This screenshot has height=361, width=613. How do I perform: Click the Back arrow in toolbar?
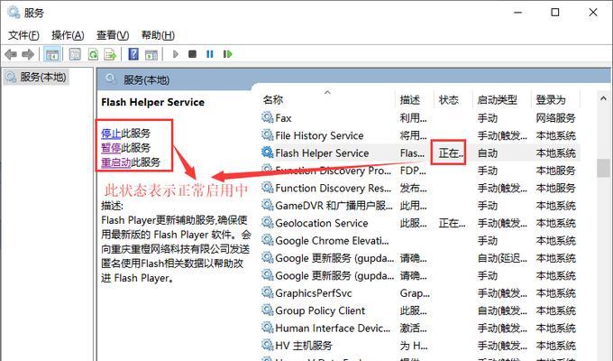pos(11,54)
